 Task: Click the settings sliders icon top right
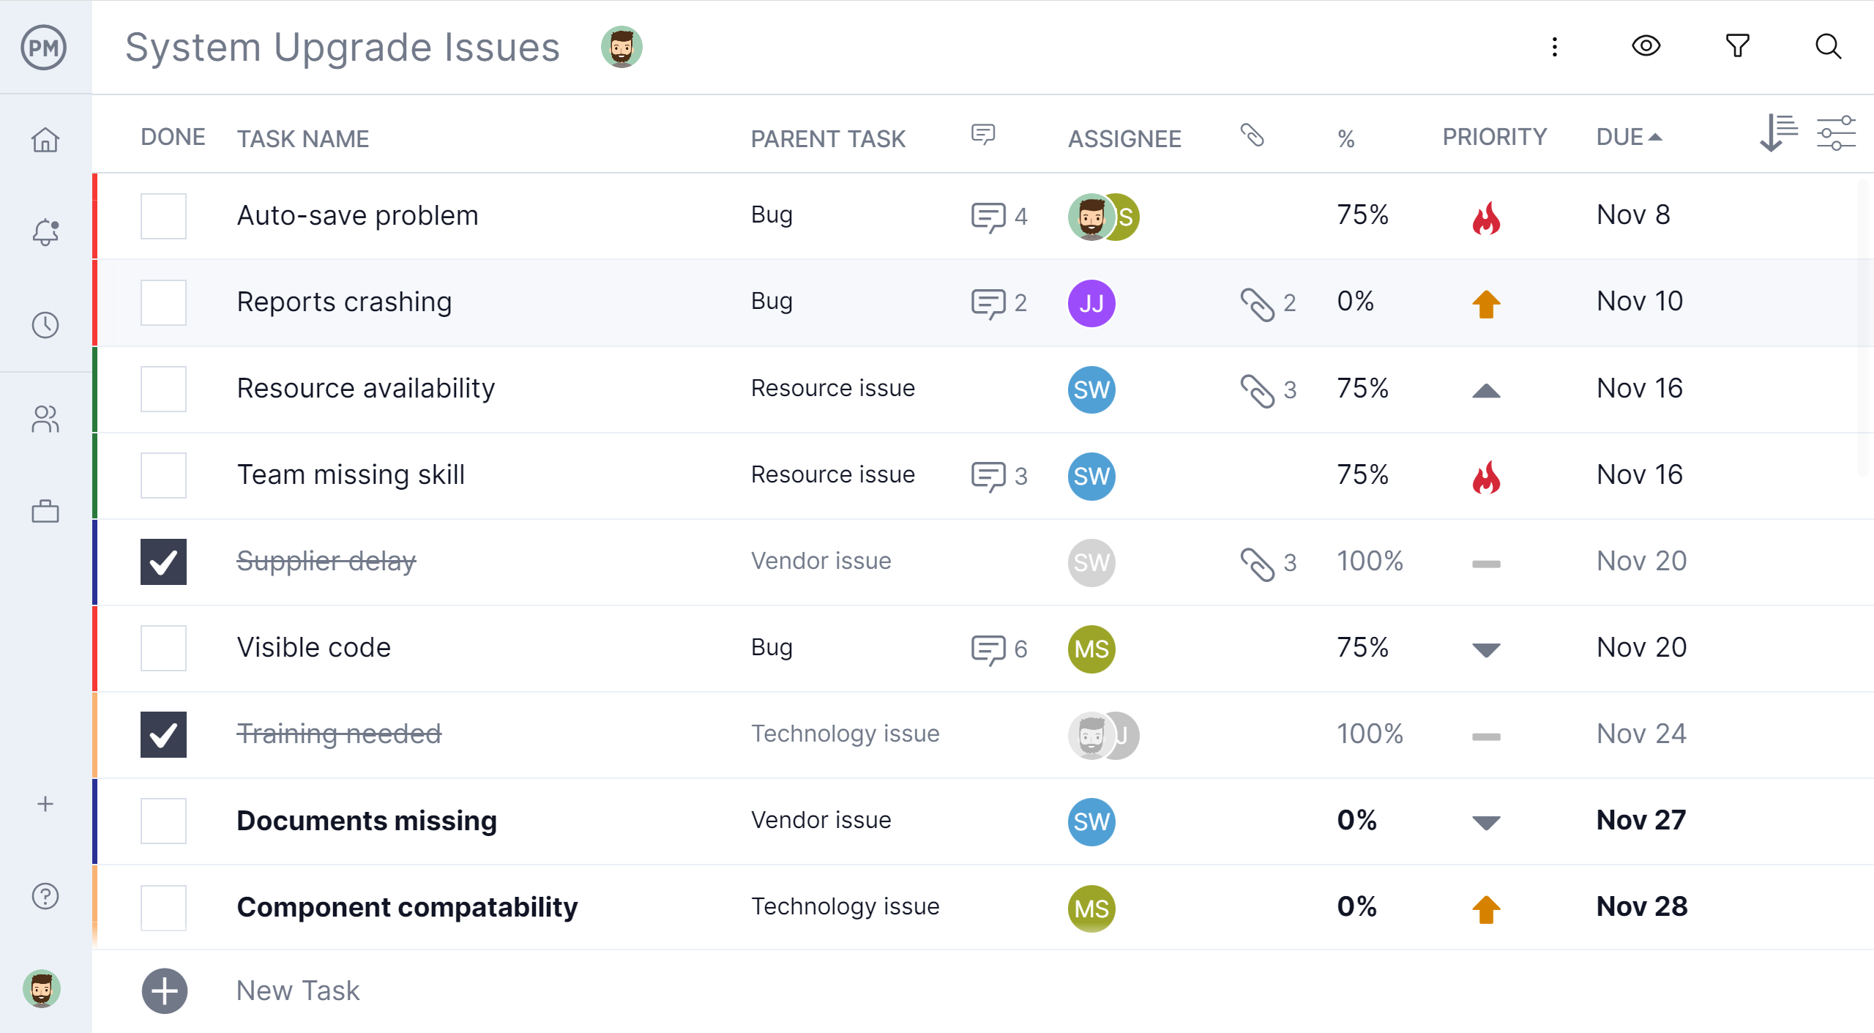1837,136
